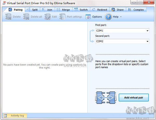Open the Complex tab
Screen dimensions: 156x120
pos(136,10)
